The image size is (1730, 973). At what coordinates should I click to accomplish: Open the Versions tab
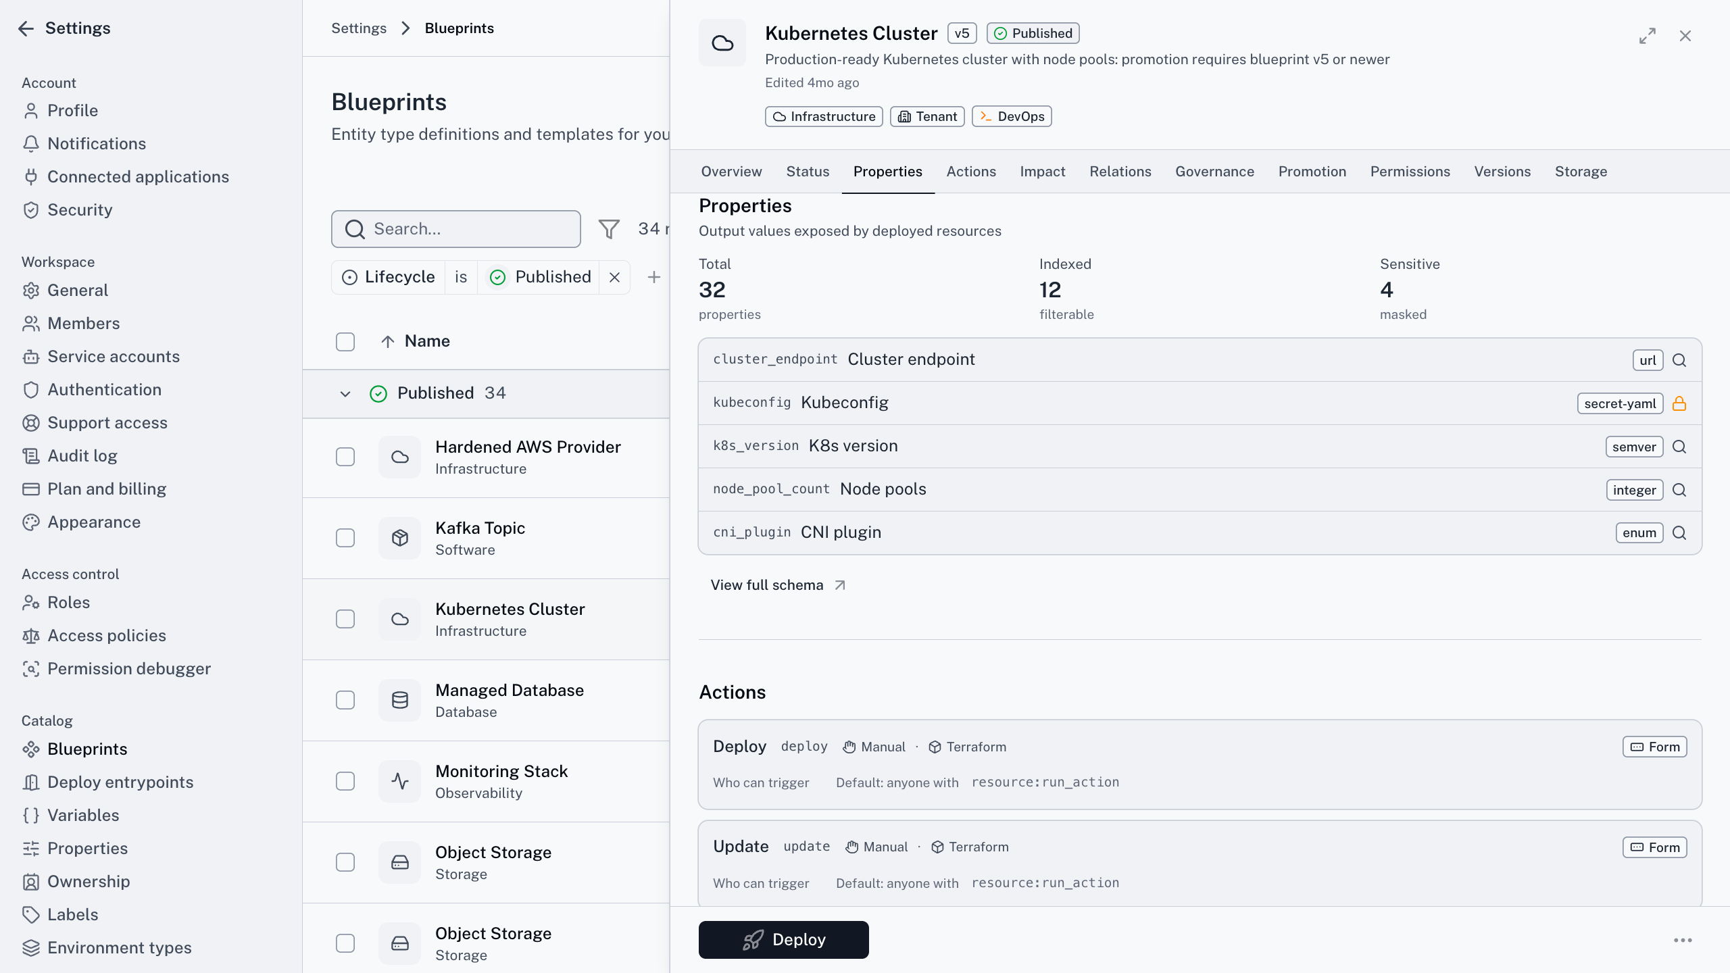click(x=1502, y=172)
